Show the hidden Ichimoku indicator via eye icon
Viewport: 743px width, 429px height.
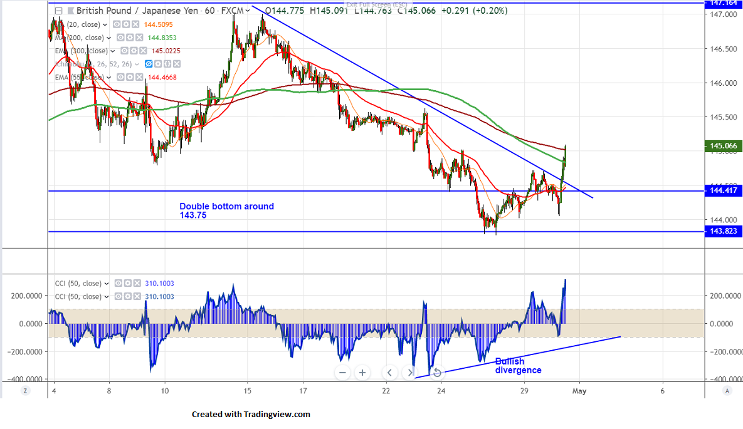pyautogui.click(x=149, y=64)
